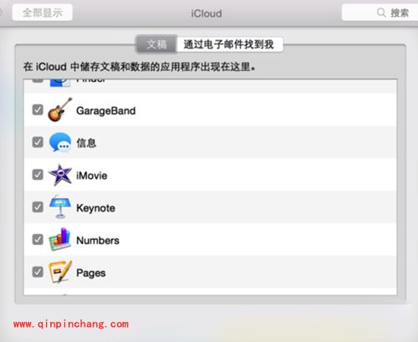
Task: Toggle the Keynote checkbox
Action: pos(38,207)
